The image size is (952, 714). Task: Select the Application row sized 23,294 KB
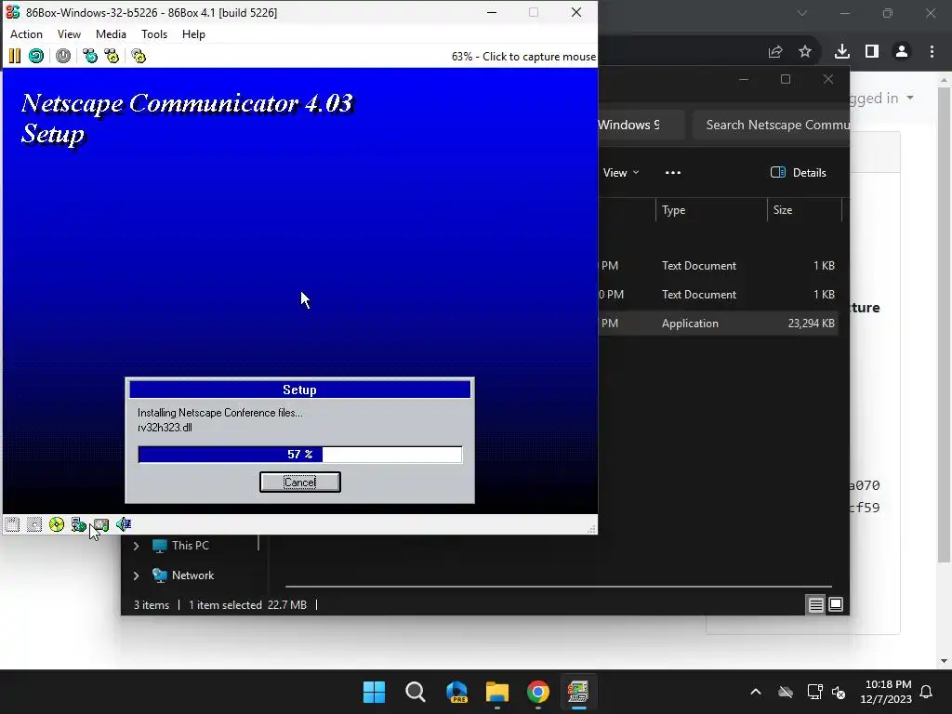point(719,324)
